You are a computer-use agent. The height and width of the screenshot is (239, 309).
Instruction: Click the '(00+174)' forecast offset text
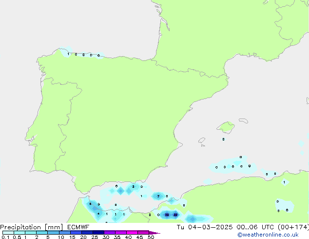[x=293, y=227]
